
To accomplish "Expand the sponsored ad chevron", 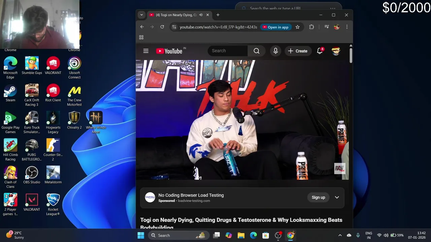I will 337,197.
